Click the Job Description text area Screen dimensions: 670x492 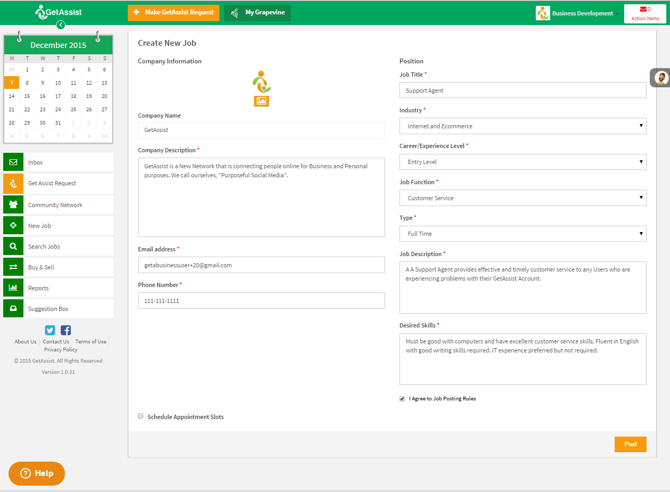click(x=522, y=288)
